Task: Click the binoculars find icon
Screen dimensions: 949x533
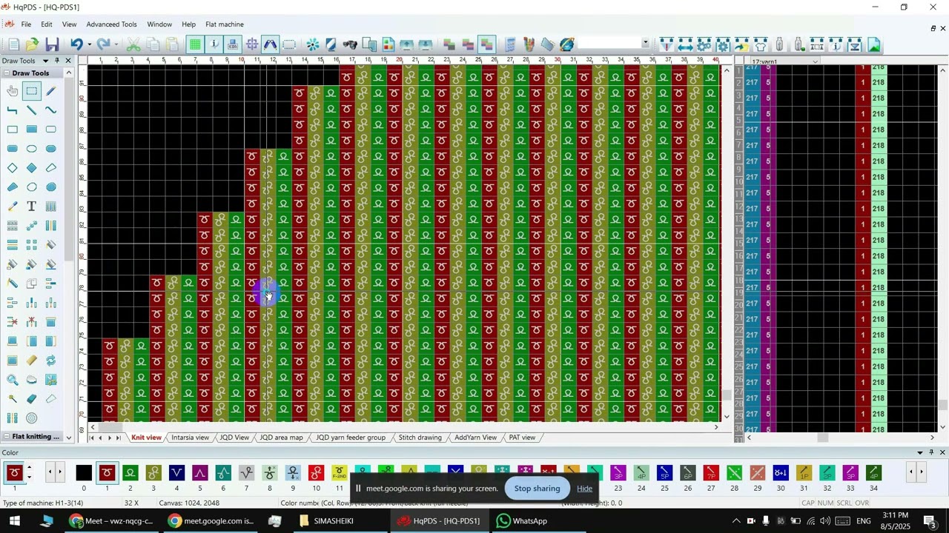Action: point(350,45)
